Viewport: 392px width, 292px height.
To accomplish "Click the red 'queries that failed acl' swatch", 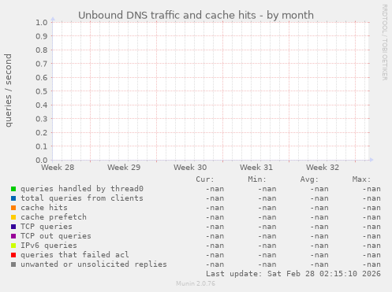I will (13, 255).
